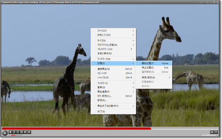The image size is (222, 139).
Task: Click the frame step button
Action: pos(29,132)
